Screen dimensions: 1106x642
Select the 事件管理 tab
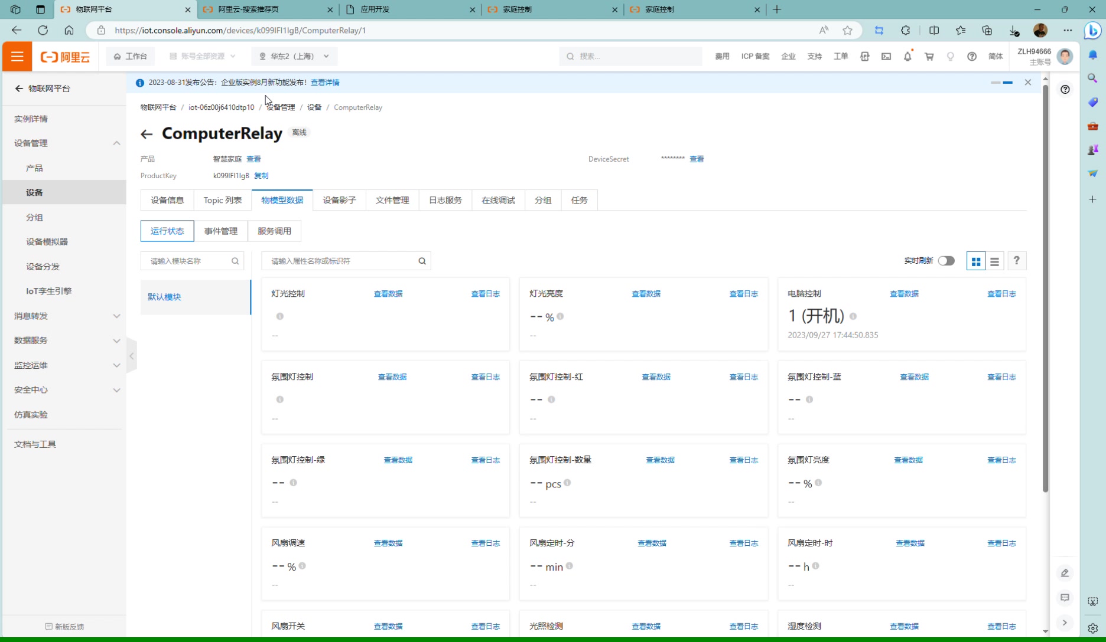(x=220, y=231)
